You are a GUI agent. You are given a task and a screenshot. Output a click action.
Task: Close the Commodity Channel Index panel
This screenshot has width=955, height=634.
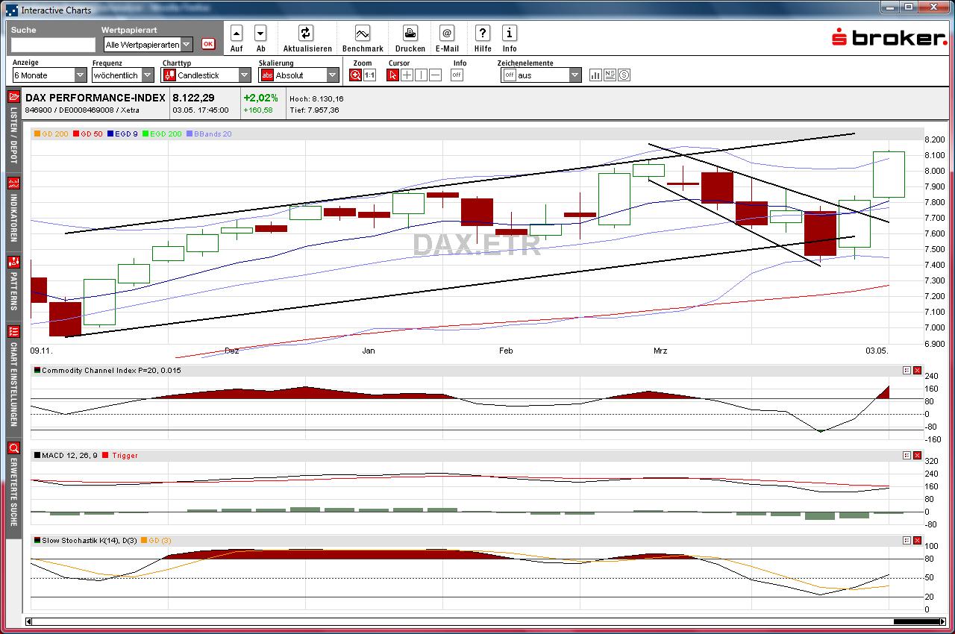pyautogui.click(x=918, y=371)
